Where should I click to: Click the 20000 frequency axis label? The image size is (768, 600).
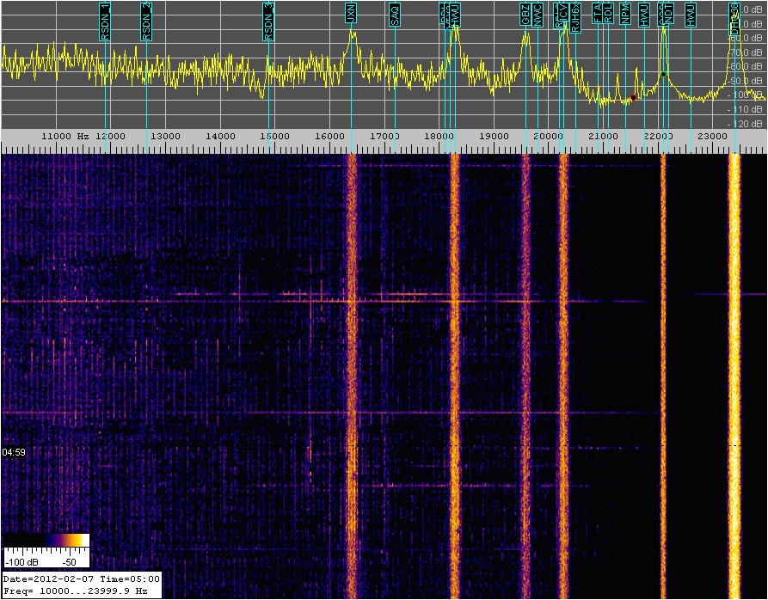548,137
